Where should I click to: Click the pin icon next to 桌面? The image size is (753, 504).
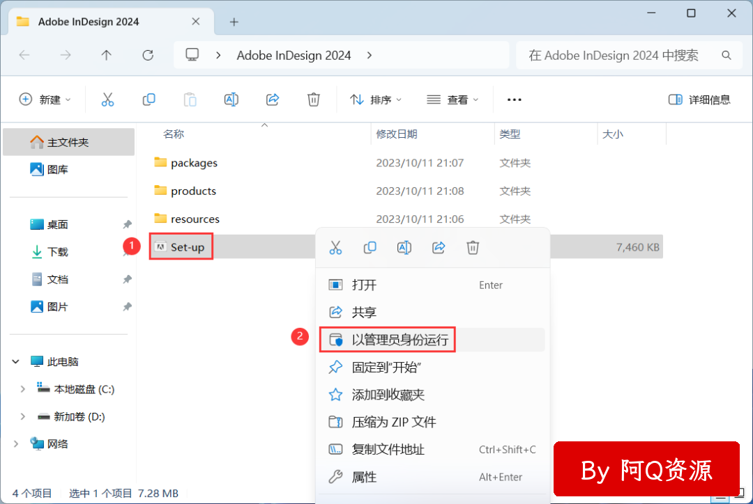coord(128,224)
